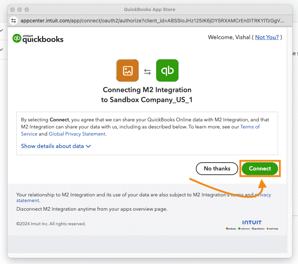Screen dimensions: 298x264
Task: Click the orange M2 Integration app icon
Action: (127, 70)
